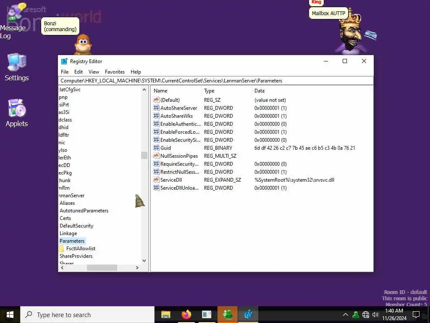Image resolution: width=430 pixels, height=323 pixels.
Task: Click the NullSessionPipes string icon
Action: pyautogui.click(x=156, y=156)
